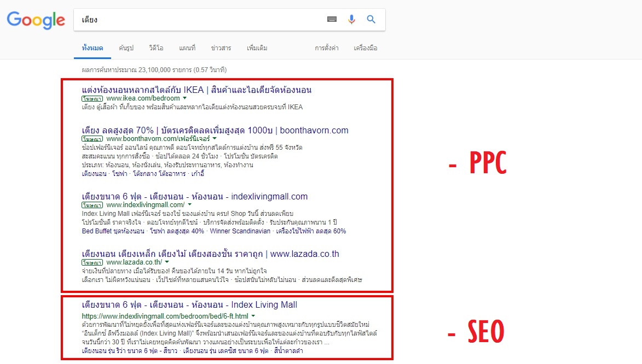Open the การตั้งค่า (Settings) menu
This screenshot has width=642, height=364.
327,48
